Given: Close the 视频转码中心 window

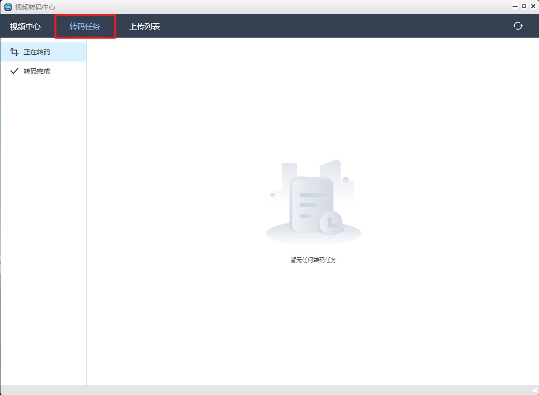Looking at the screenshot, I should click(533, 7).
